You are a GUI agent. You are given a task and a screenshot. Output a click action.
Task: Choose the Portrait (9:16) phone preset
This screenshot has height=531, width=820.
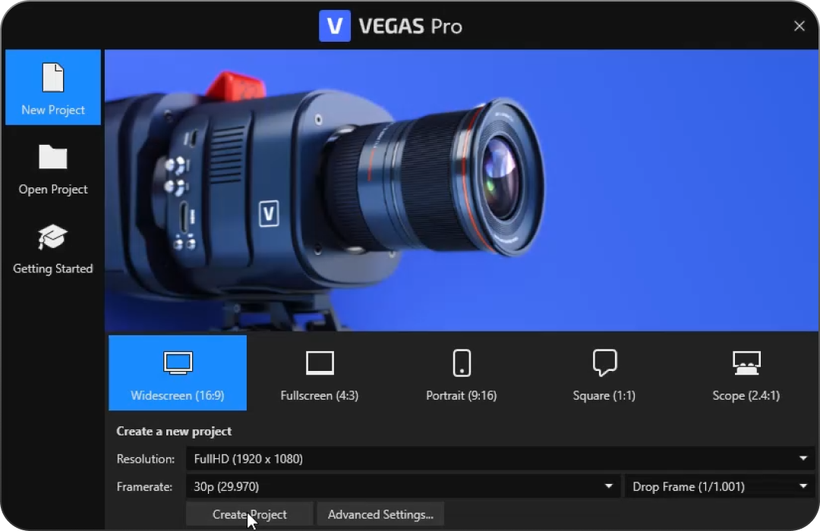click(462, 372)
